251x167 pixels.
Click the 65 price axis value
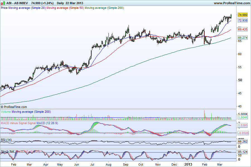pyautogui.click(x=240, y=41)
